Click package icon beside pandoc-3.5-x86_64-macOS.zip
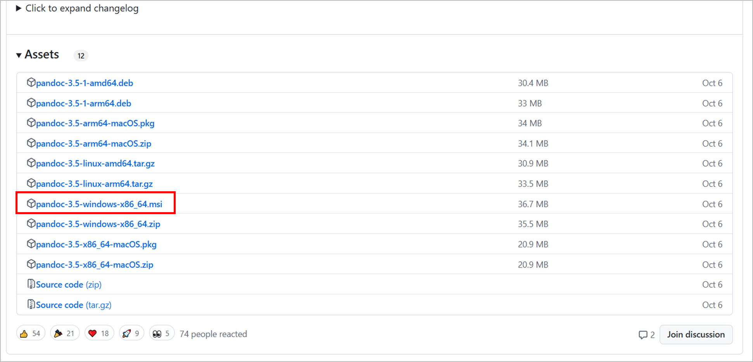This screenshot has width=753, height=362. [x=31, y=264]
